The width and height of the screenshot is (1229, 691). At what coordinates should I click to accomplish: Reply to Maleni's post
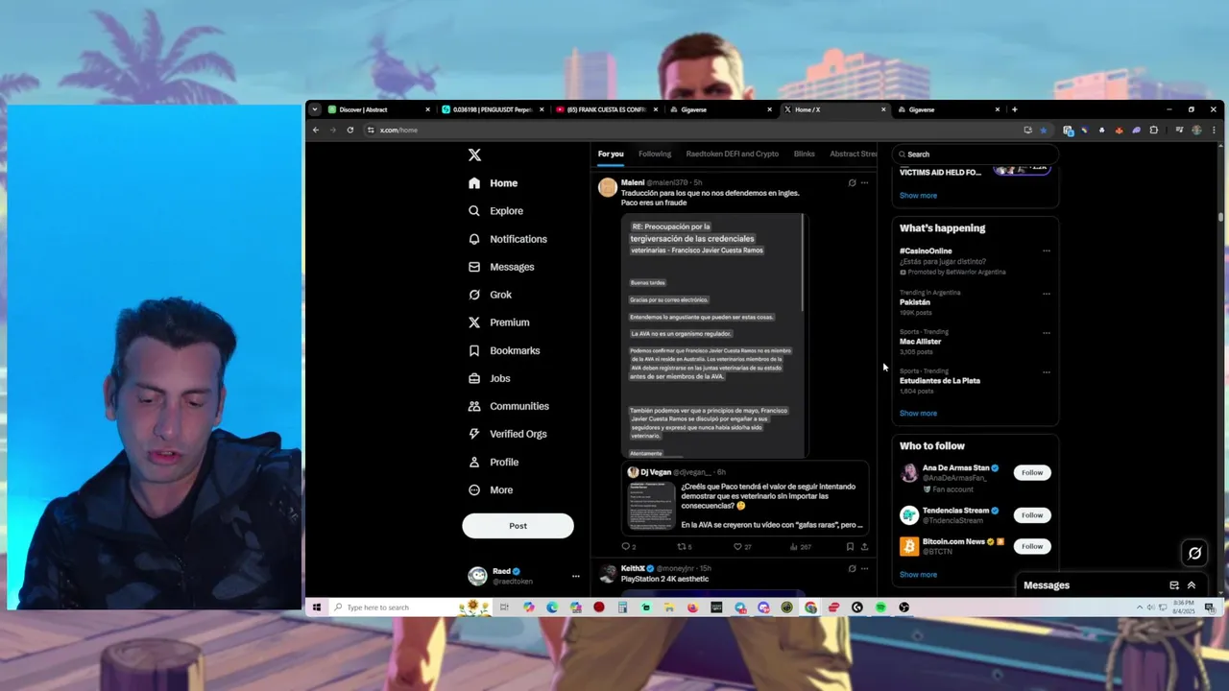point(628,547)
